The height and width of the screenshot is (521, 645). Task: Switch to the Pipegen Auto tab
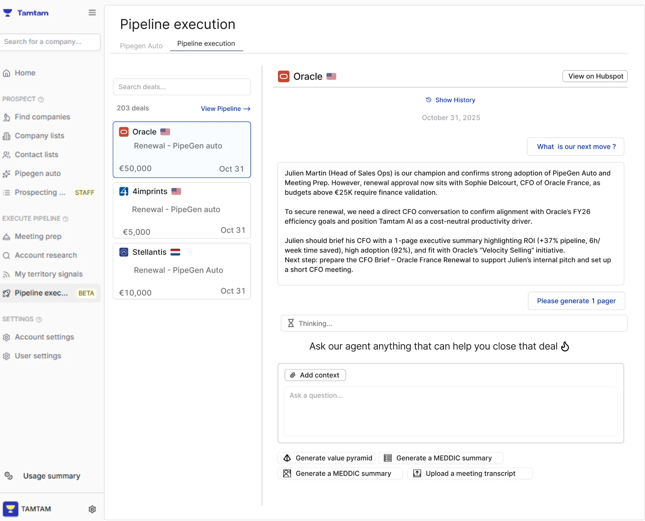(x=141, y=46)
